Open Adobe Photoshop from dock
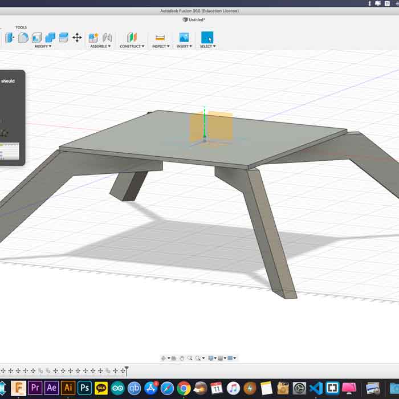The height and width of the screenshot is (399, 399). [84, 388]
